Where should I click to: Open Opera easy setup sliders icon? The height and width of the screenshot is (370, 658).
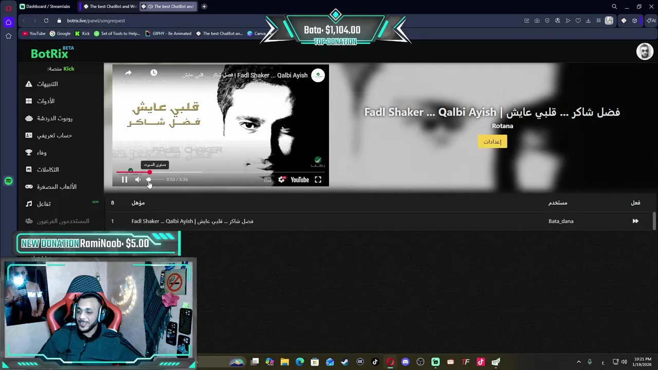click(598, 21)
